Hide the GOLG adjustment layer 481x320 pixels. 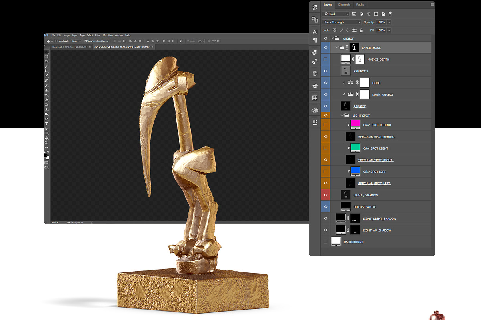(325, 83)
